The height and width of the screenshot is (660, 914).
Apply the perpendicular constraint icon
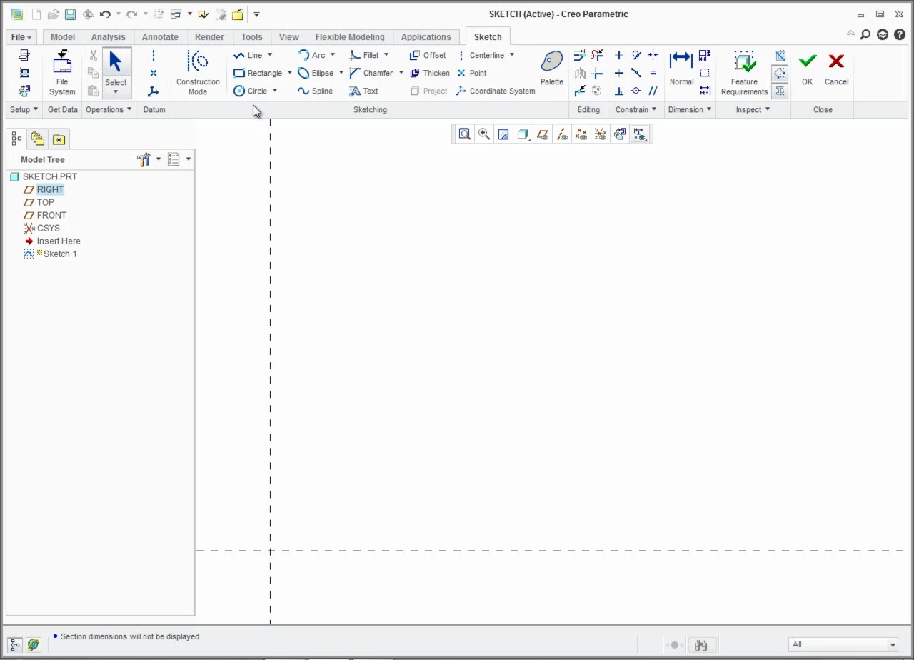(x=619, y=91)
